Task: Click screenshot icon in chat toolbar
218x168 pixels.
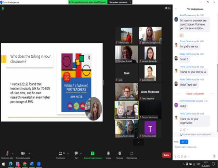Action: 178,157
